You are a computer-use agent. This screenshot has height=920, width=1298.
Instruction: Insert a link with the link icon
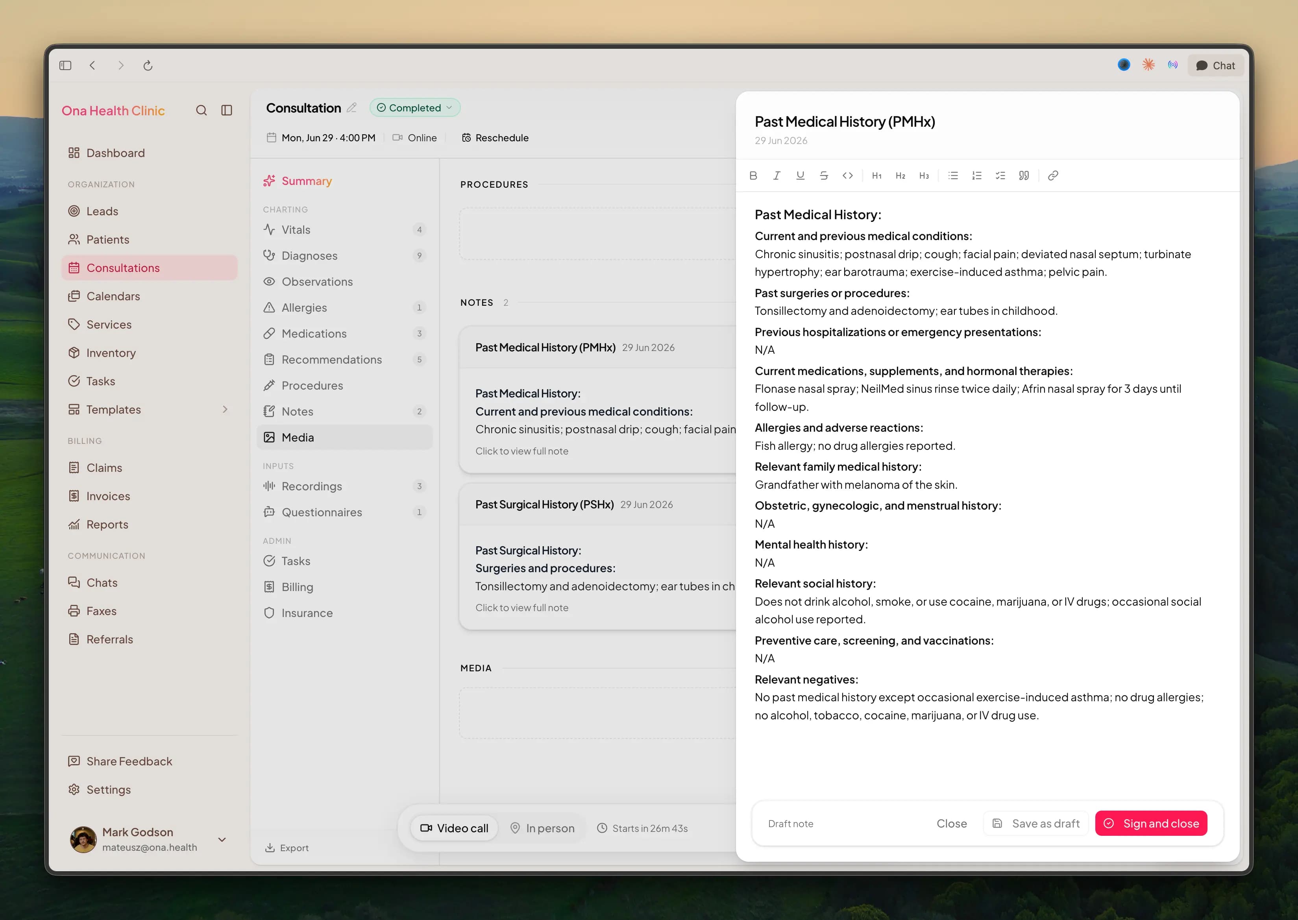1053,176
